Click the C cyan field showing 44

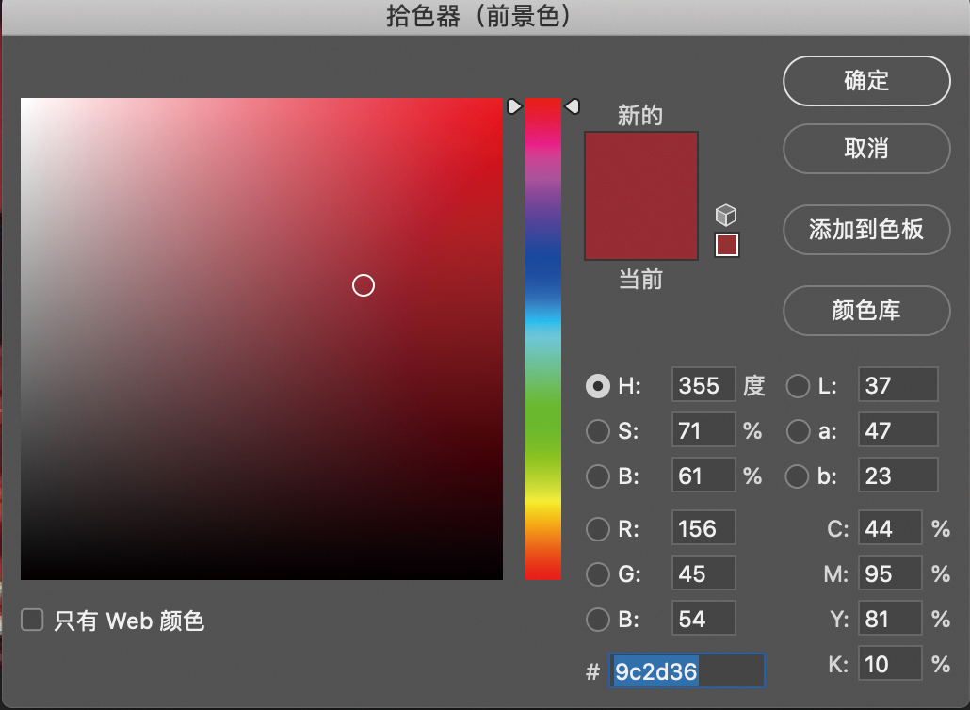point(890,527)
